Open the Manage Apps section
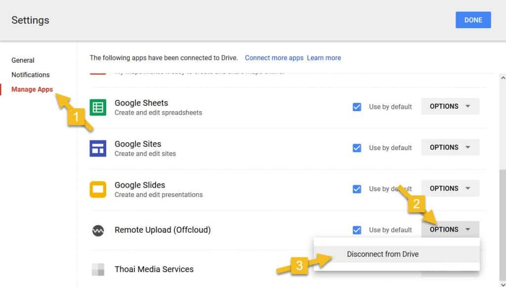The width and height of the screenshot is (506, 287). click(32, 89)
